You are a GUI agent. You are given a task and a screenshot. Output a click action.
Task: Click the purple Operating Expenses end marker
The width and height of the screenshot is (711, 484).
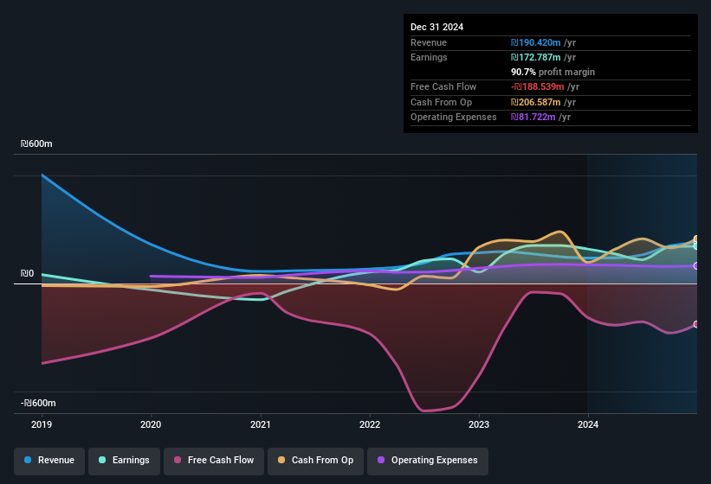696,266
